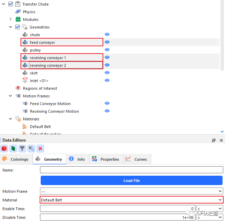
Task: Click the blue down chevron under the tree scrollbar
Action: coord(222,132)
